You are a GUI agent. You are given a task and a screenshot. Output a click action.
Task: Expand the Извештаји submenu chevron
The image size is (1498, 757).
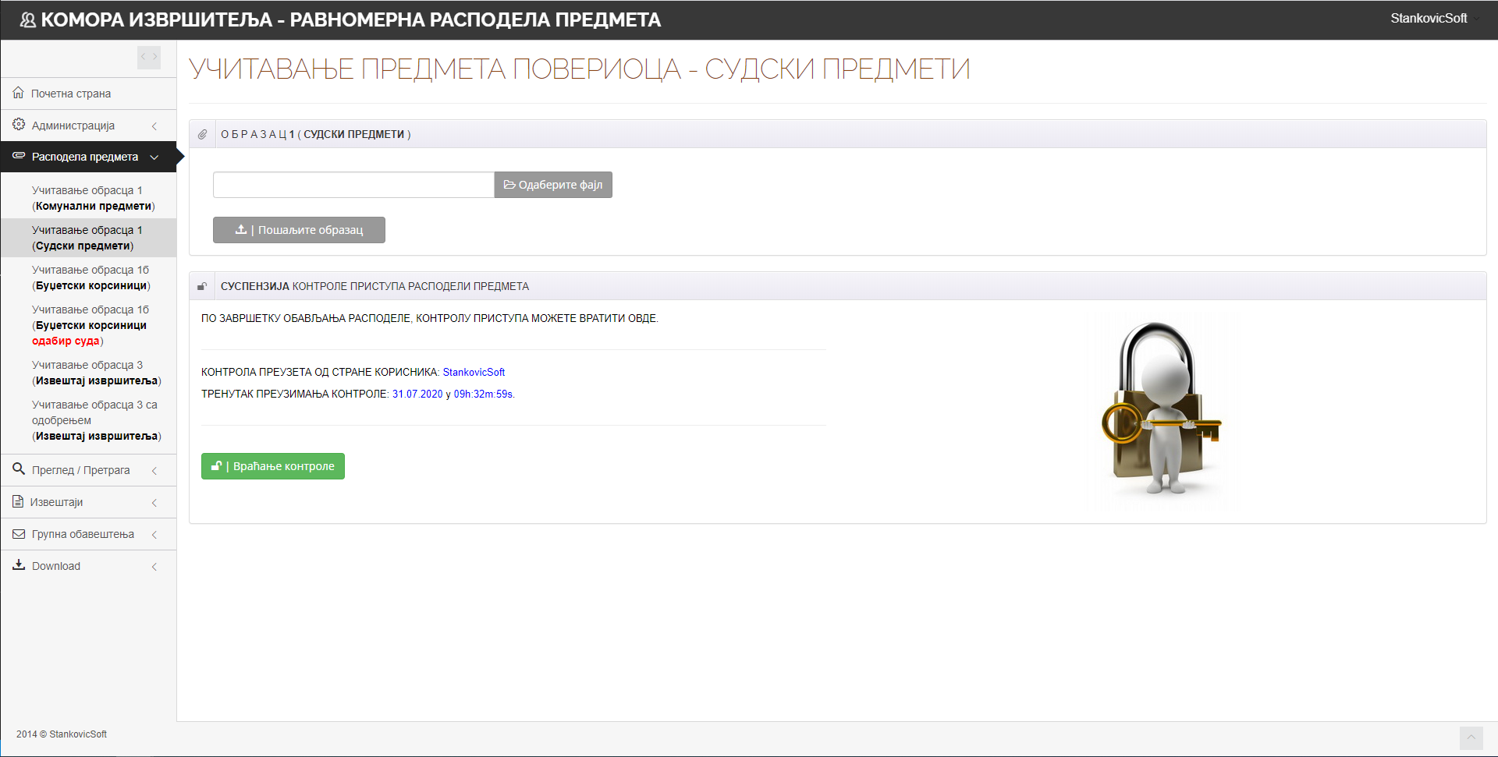click(x=154, y=503)
